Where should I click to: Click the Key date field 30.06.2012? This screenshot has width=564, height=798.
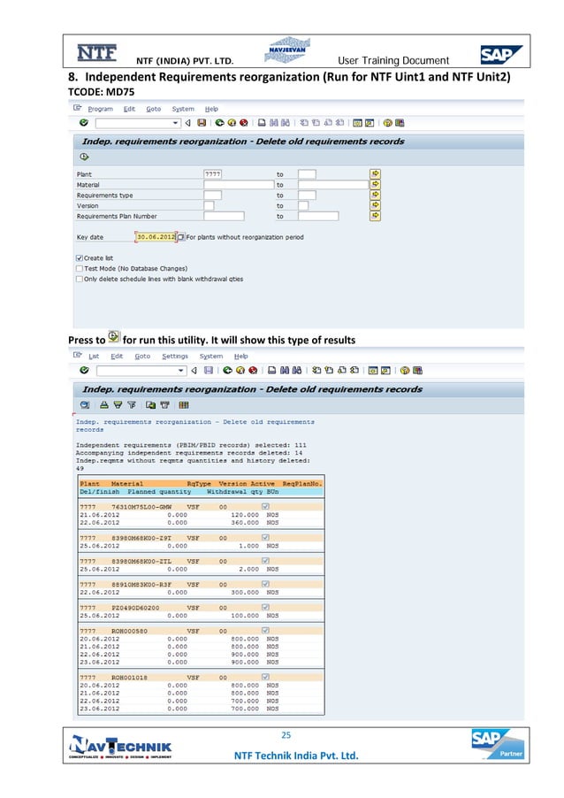156,237
